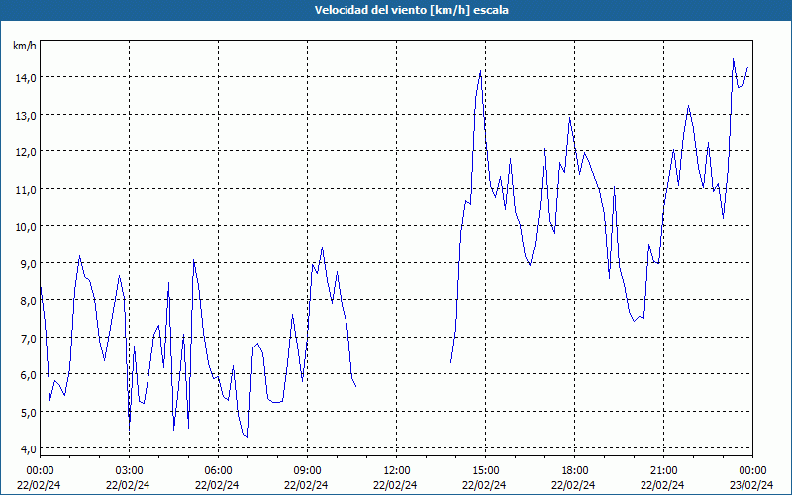Click the '03:00' time axis label
This screenshot has height=495, width=792.
pos(130,471)
